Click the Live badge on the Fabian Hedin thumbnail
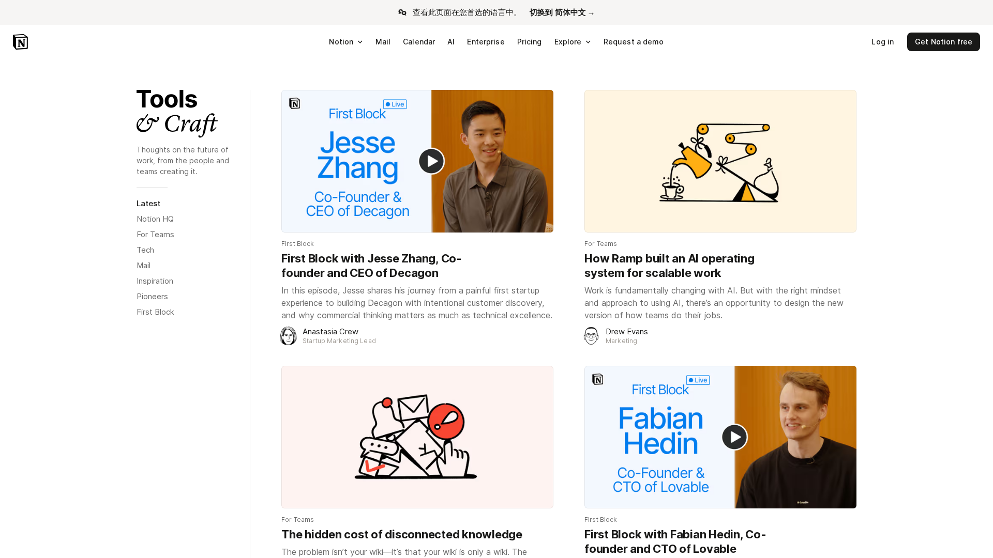Screen dimensions: 993x558 (x=698, y=380)
